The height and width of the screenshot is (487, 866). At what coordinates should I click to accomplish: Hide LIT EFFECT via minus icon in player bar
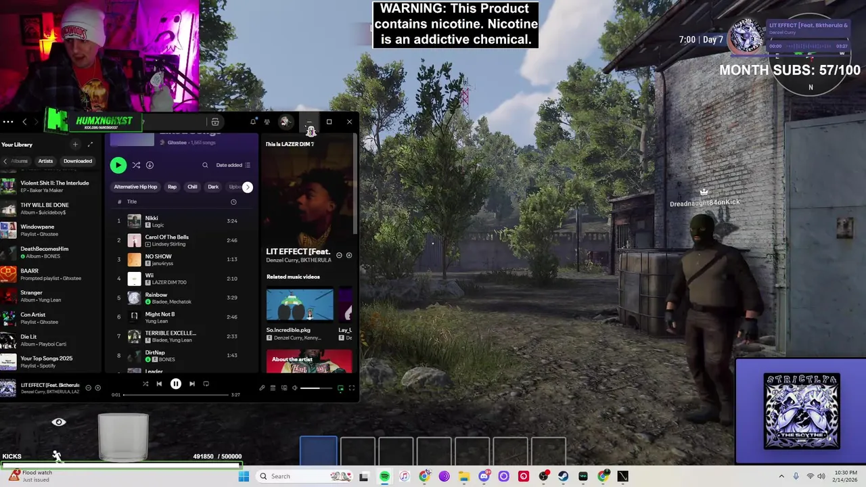[88, 388]
